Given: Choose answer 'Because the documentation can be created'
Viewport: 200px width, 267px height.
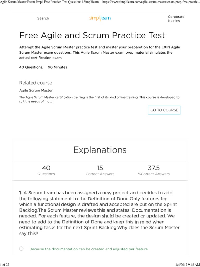Looking at the screenshot, I should 89,249.
